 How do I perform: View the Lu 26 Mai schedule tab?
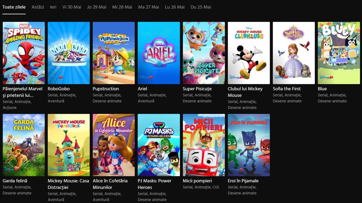(175, 7)
